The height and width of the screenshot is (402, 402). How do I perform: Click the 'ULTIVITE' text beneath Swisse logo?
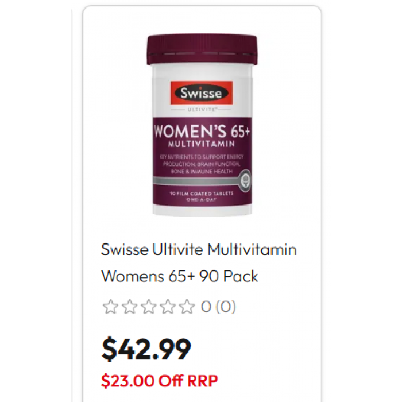pos(202,110)
